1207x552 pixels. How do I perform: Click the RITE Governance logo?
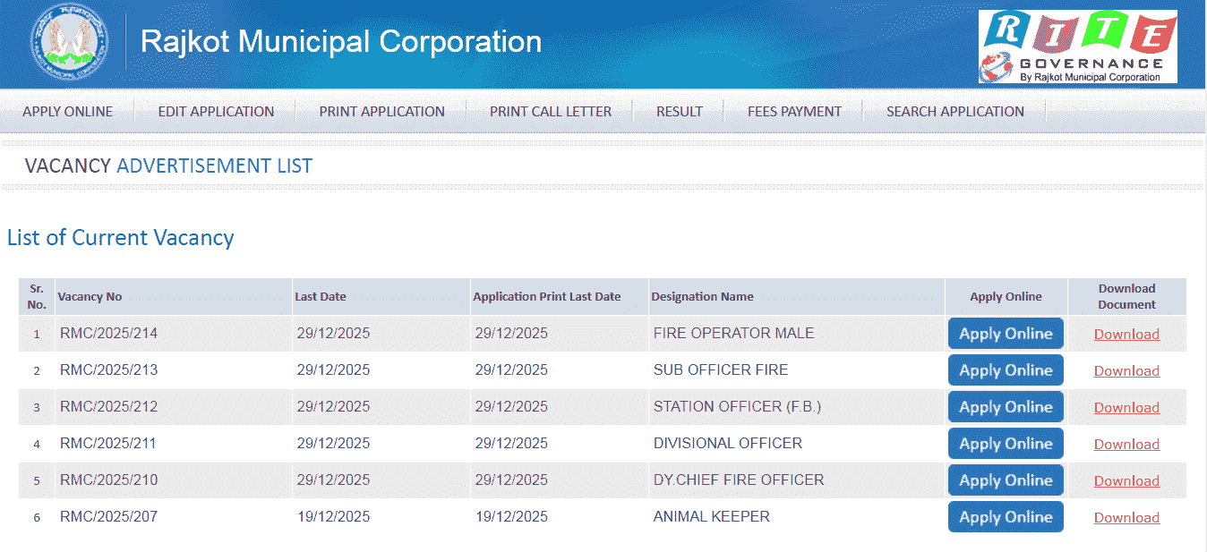[1077, 47]
